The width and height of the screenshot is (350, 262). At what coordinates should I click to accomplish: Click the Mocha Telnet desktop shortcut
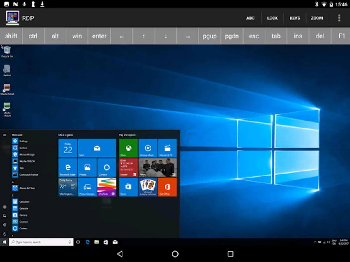coord(7,88)
